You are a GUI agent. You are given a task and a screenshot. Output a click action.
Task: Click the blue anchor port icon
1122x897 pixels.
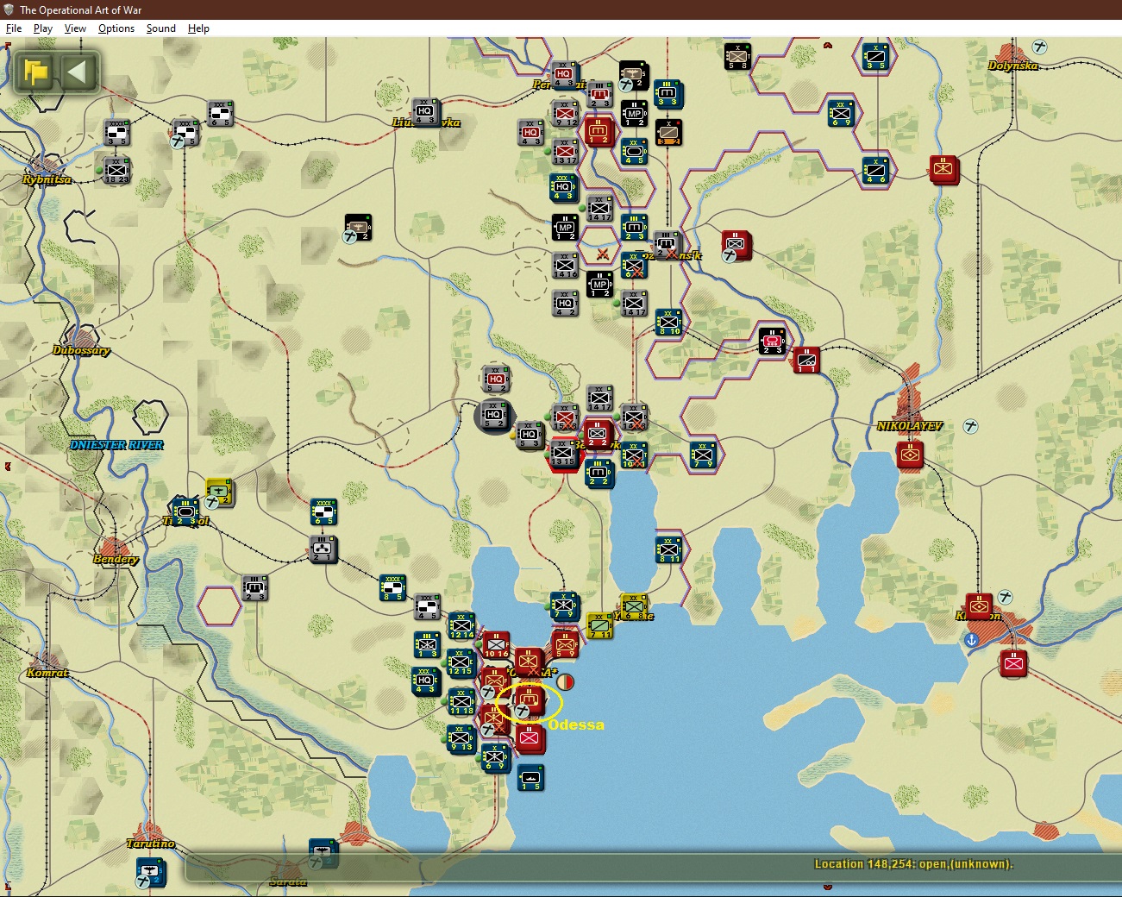970,640
